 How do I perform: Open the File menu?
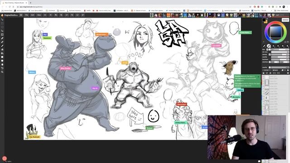coord(27,15)
